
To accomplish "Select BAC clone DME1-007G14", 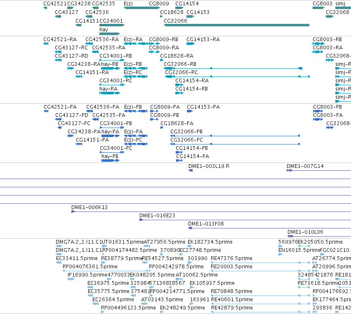I will (305, 166).
